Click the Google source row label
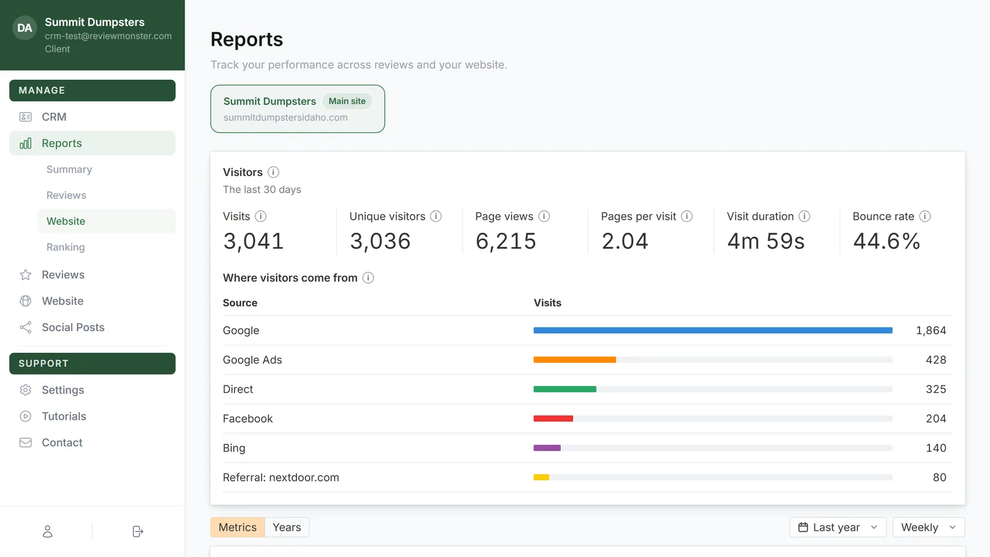This screenshot has width=990, height=557. 241,330
